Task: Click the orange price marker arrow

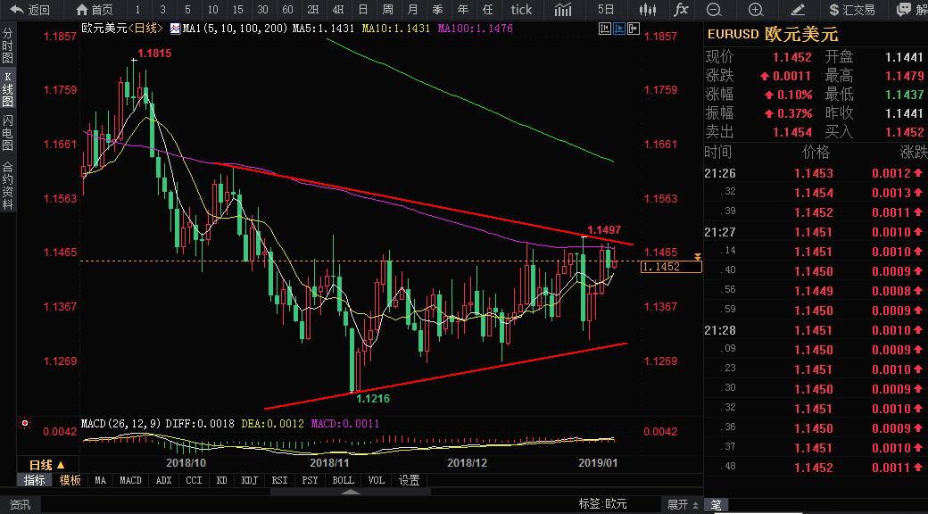Action: coord(698,257)
